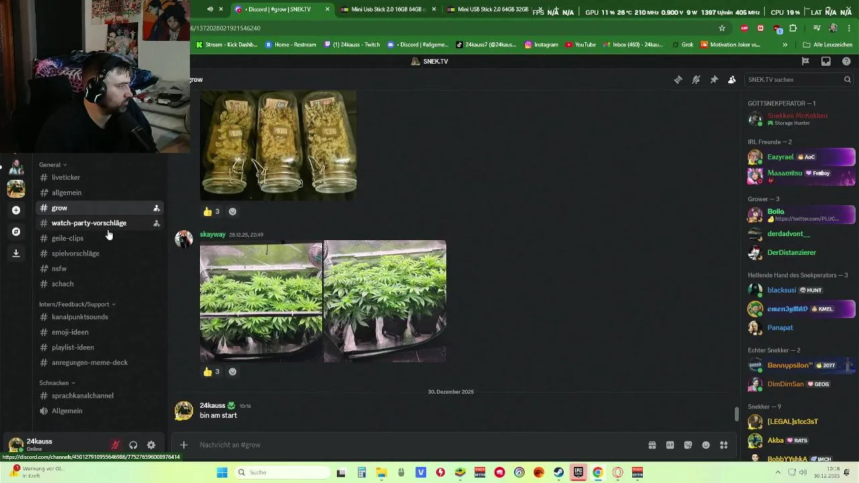Open user settings gear
The height and width of the screenshot is (483, 859).
coord(151,445)
